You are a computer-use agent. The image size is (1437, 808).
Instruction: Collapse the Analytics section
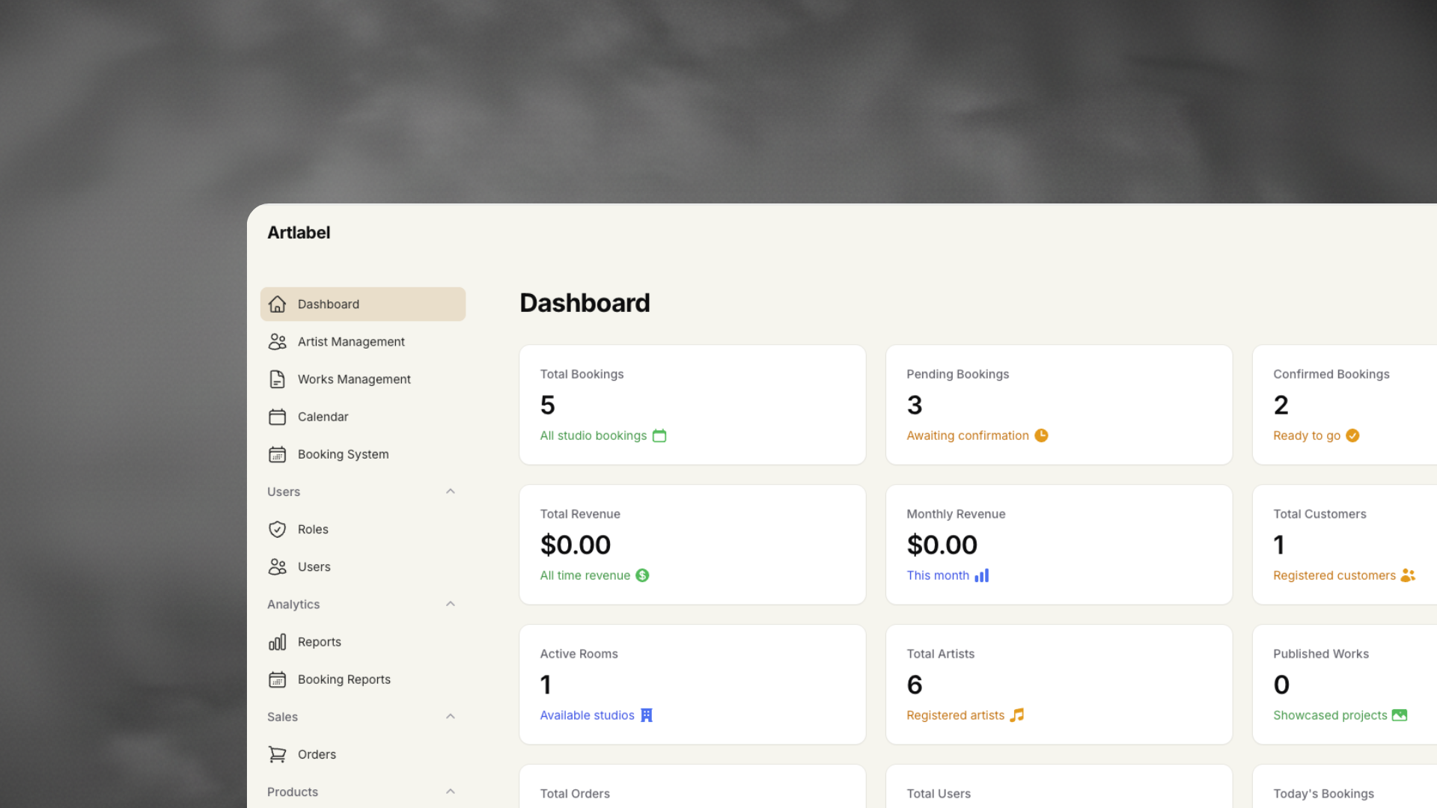pos(450,604)
